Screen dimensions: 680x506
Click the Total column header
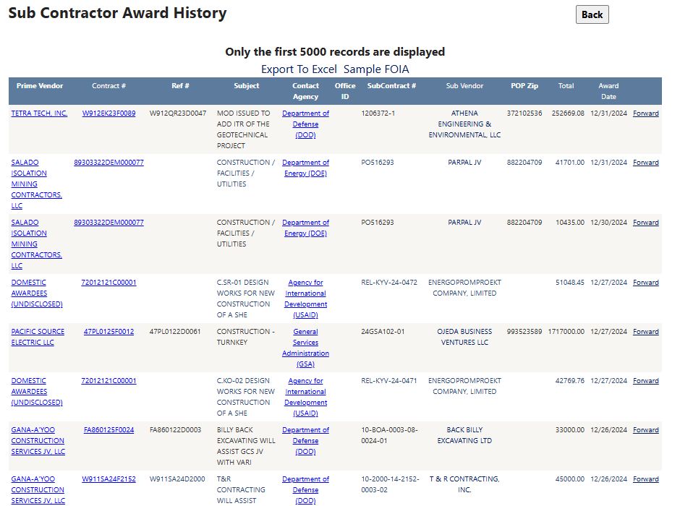pos(566,86)
